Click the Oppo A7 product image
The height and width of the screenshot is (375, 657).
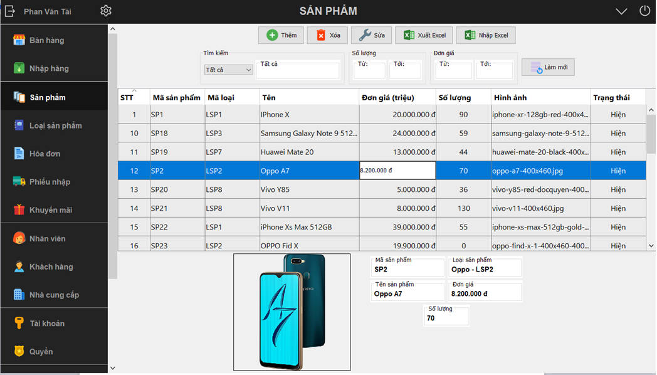pyautogui.click(x=292, y=312)
